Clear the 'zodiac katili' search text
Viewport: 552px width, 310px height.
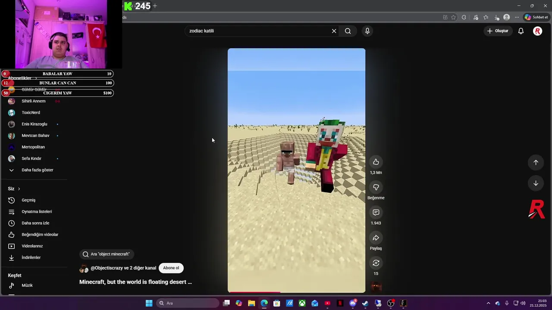(334, 31)
